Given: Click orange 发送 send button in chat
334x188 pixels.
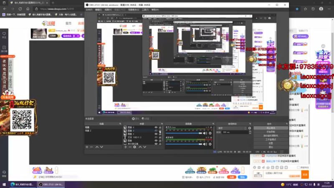Looking at the screenshot, I should click(x=305, y=175).
